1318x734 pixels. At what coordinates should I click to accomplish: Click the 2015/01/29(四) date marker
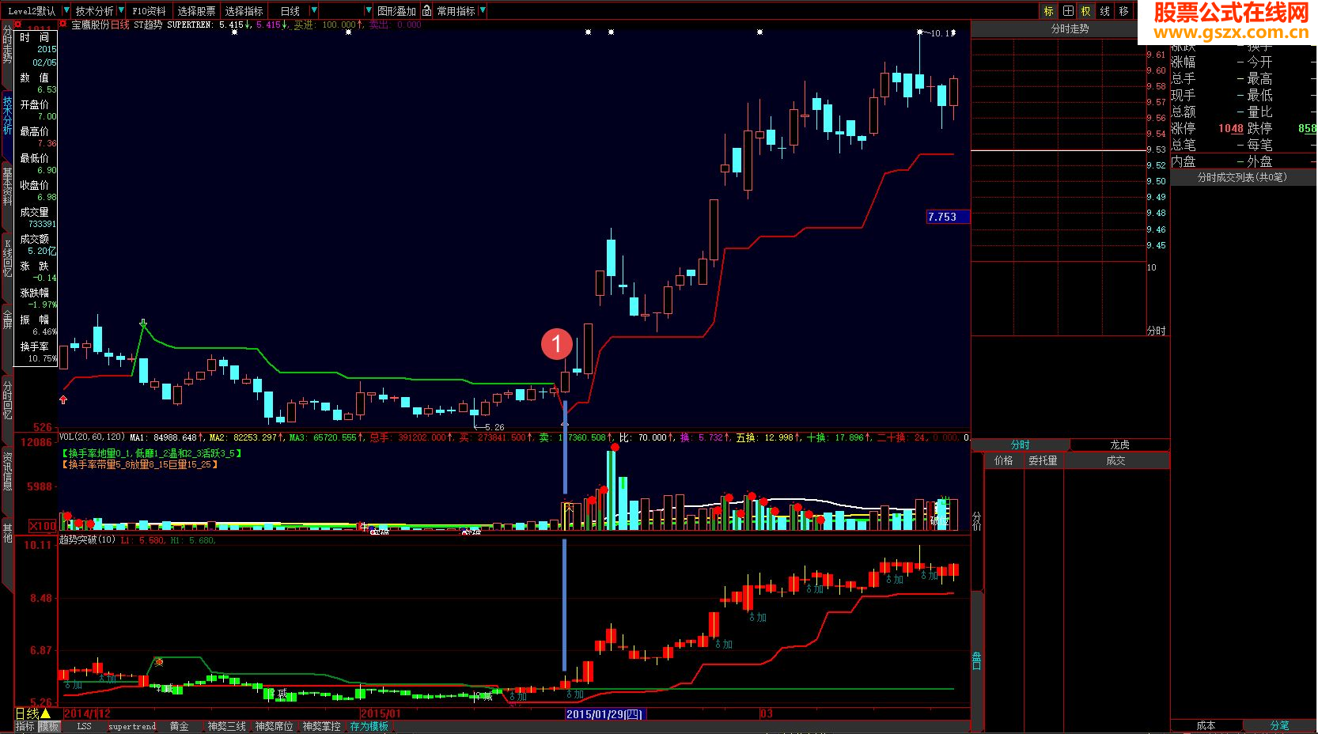pos(605,714)
